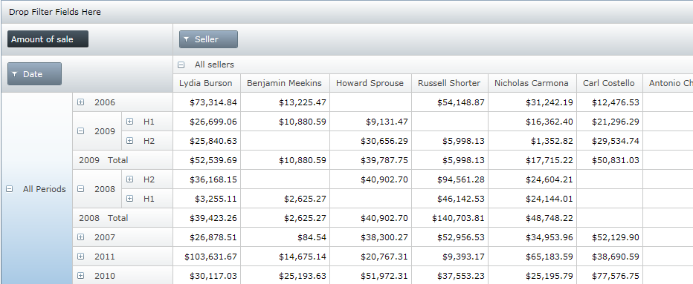Expand H1 under 2009

(129, 122)
